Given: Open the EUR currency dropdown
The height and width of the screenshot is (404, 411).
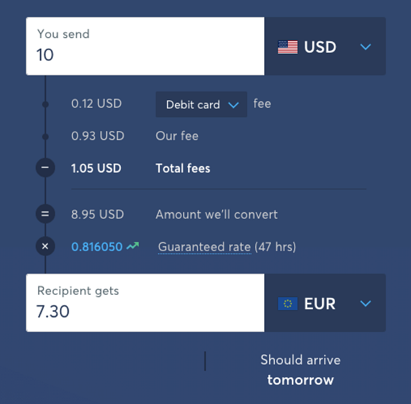Looking at the screenshot, I should (325, 303).
